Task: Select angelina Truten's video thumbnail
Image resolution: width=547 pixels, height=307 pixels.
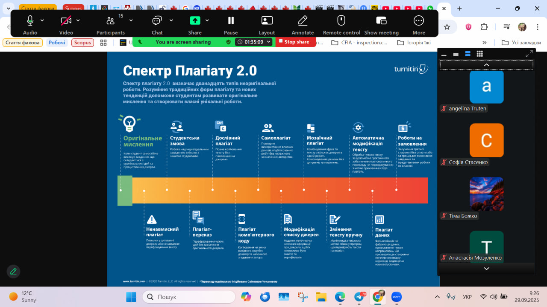Action: (x=486, y=87)
